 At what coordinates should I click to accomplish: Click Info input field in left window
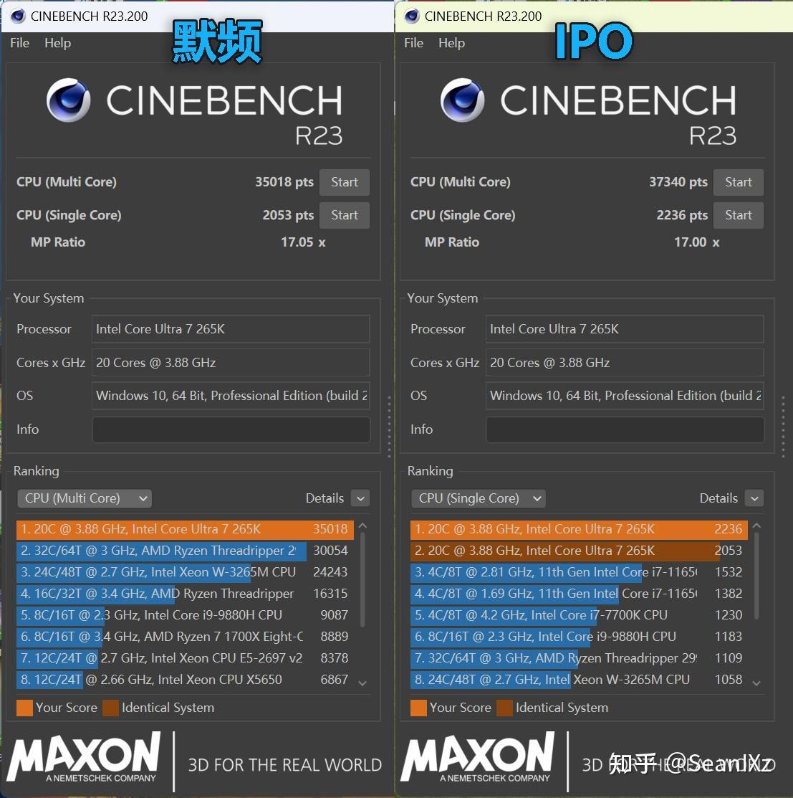231,429
